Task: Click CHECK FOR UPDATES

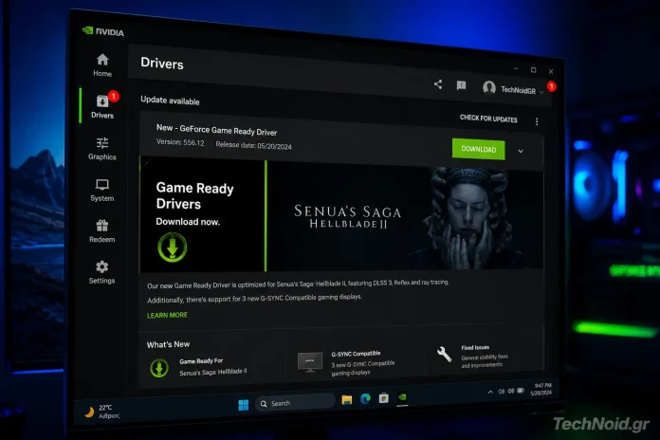Action: click(x=488, y=119)
